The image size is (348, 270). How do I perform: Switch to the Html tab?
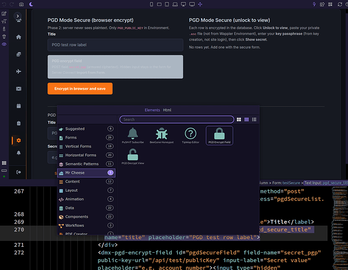point(167,110)
